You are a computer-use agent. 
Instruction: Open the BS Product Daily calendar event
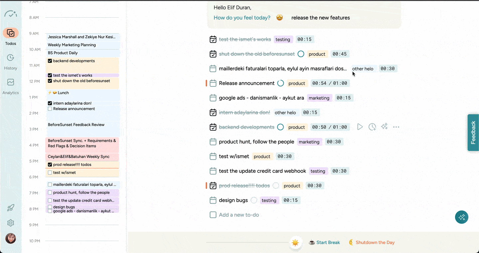[83, 53]
